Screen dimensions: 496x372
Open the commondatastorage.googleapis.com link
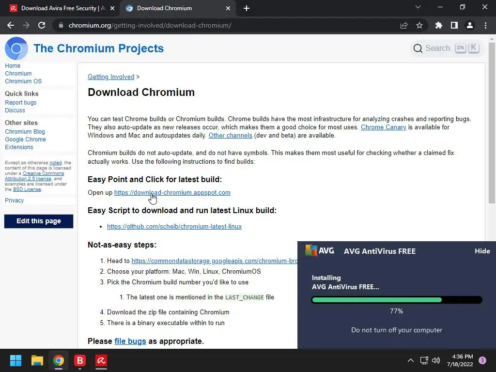point(214,261)
